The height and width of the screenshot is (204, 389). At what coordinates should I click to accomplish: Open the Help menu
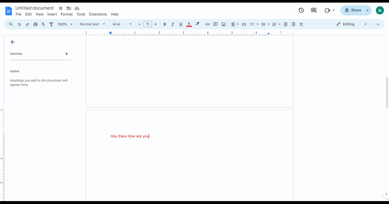click(114, 14)
